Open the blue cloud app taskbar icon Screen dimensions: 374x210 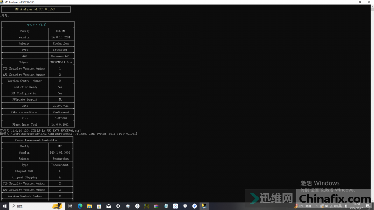(x=175, y=206)
